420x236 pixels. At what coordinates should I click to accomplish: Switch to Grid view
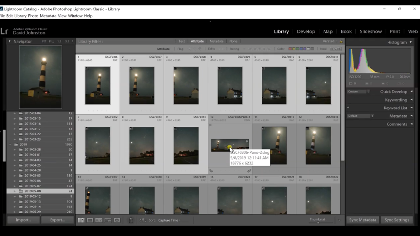[81, 220]
